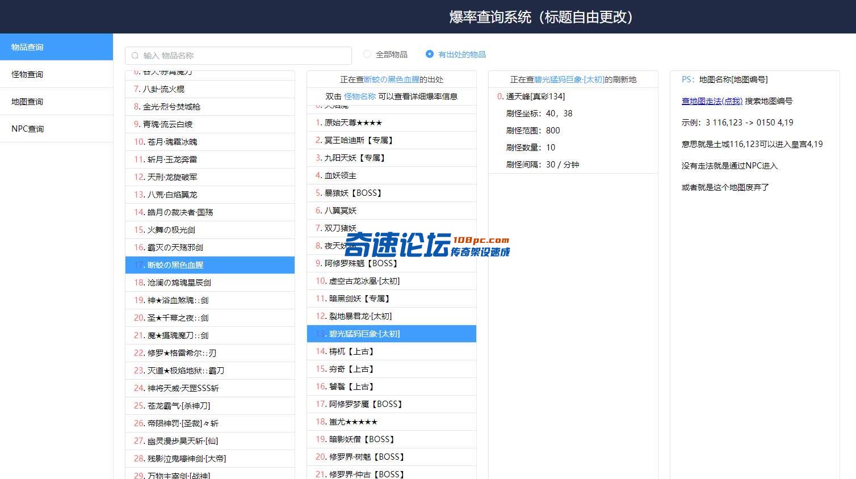Pick monster 17. 阿修罗梦魇【BOSS】
This screenshot has height=479, width=856.
(392, 404)
